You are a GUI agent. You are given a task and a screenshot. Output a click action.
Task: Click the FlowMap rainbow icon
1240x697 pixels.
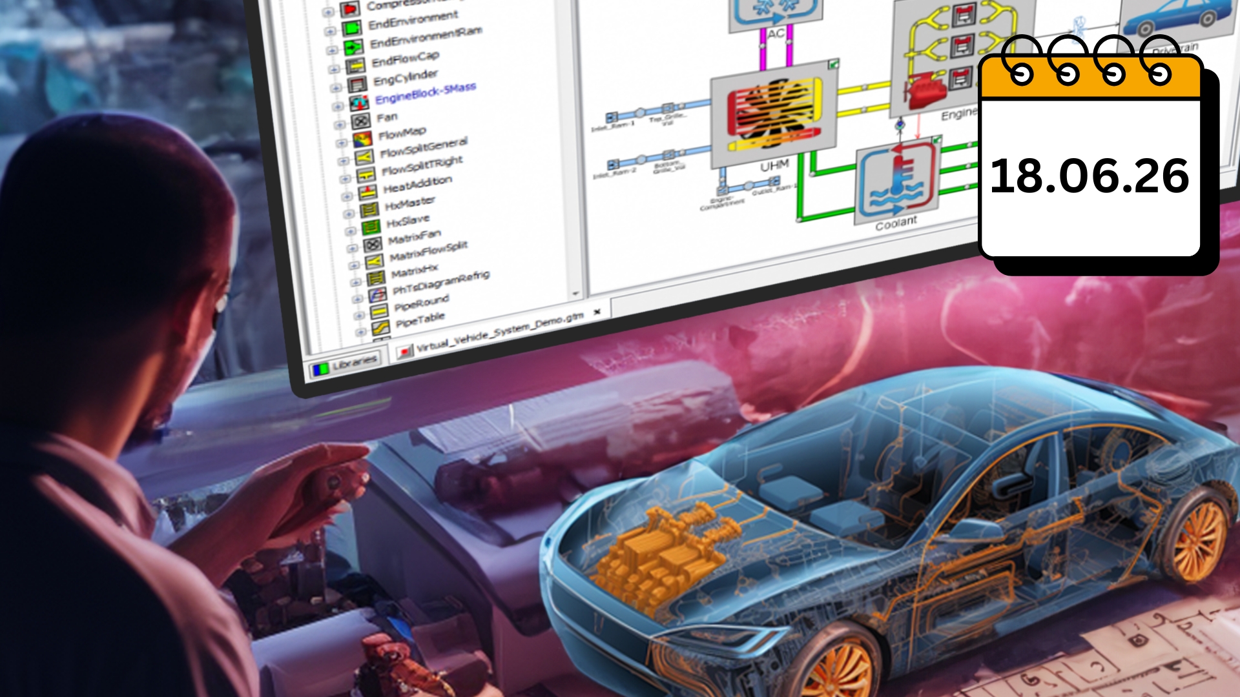pos(362,139)
